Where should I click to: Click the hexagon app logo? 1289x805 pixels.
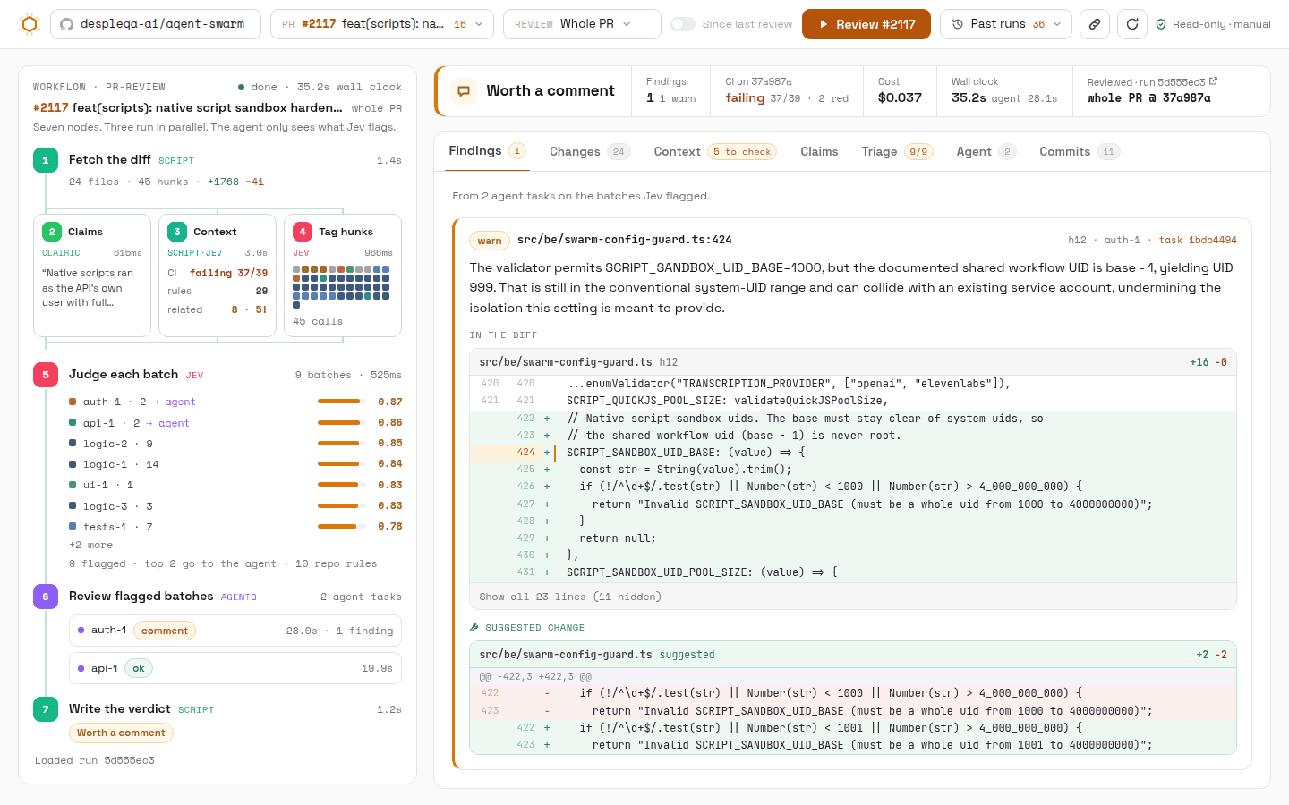[30, 24]
